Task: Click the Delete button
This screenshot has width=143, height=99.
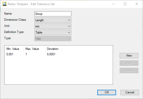Action: tap(129, 70)
